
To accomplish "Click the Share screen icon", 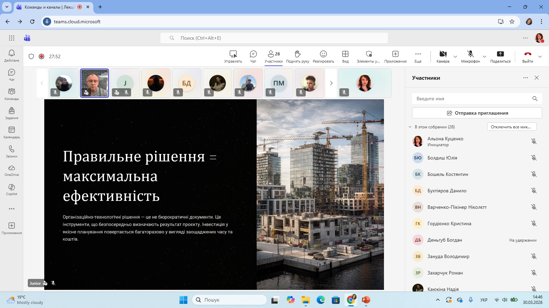I will [x=500, y=56].
